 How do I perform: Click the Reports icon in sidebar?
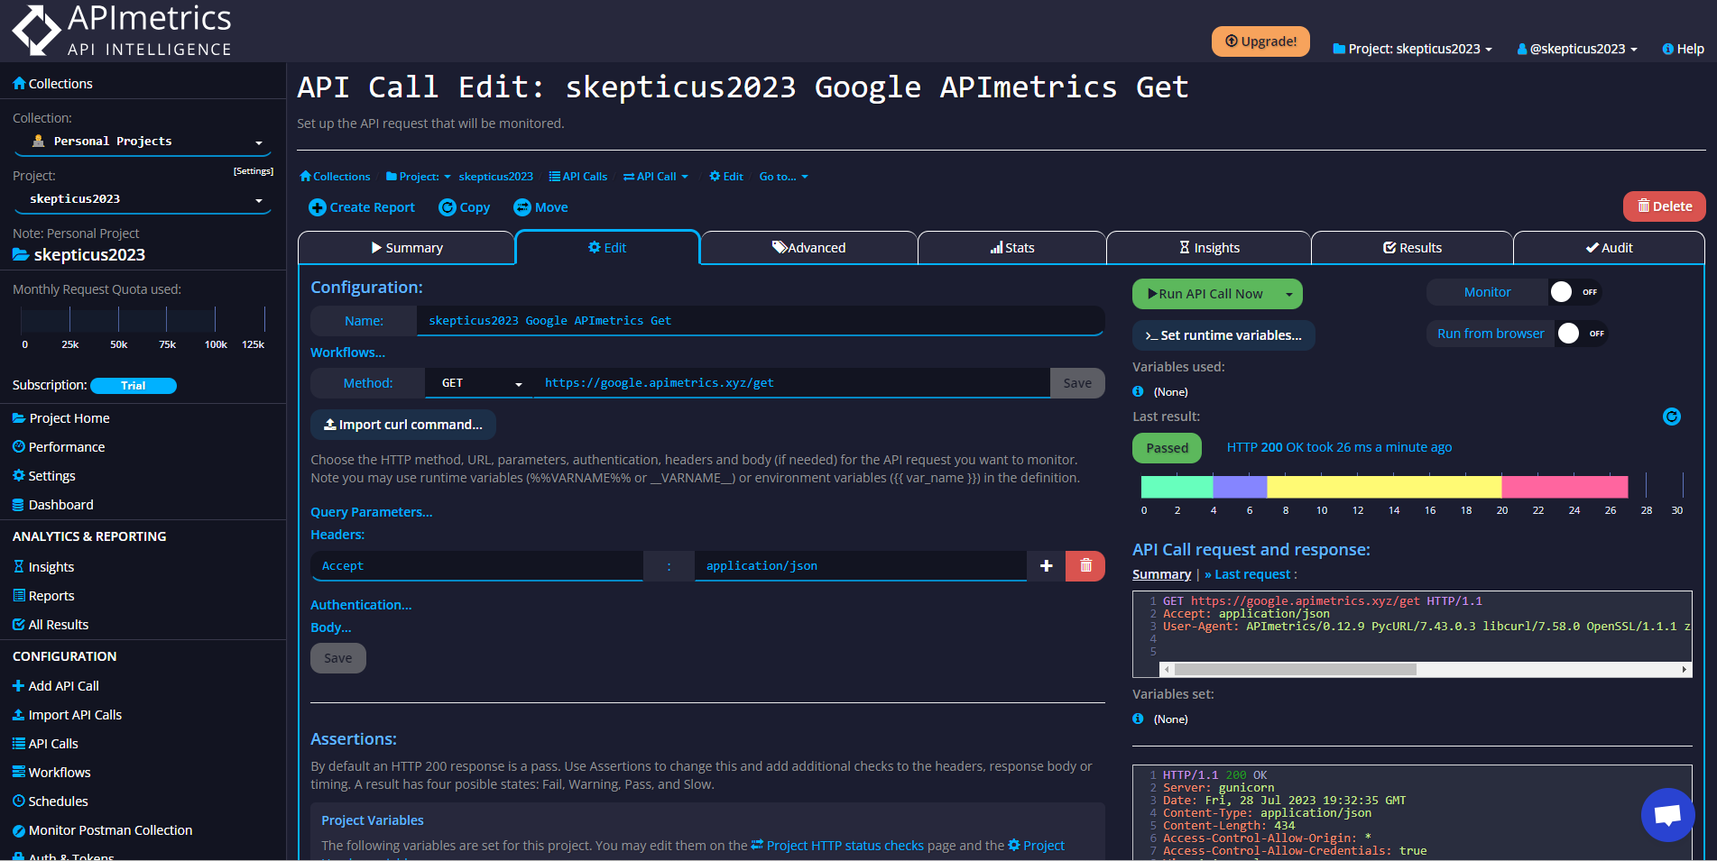coord(19,595)
